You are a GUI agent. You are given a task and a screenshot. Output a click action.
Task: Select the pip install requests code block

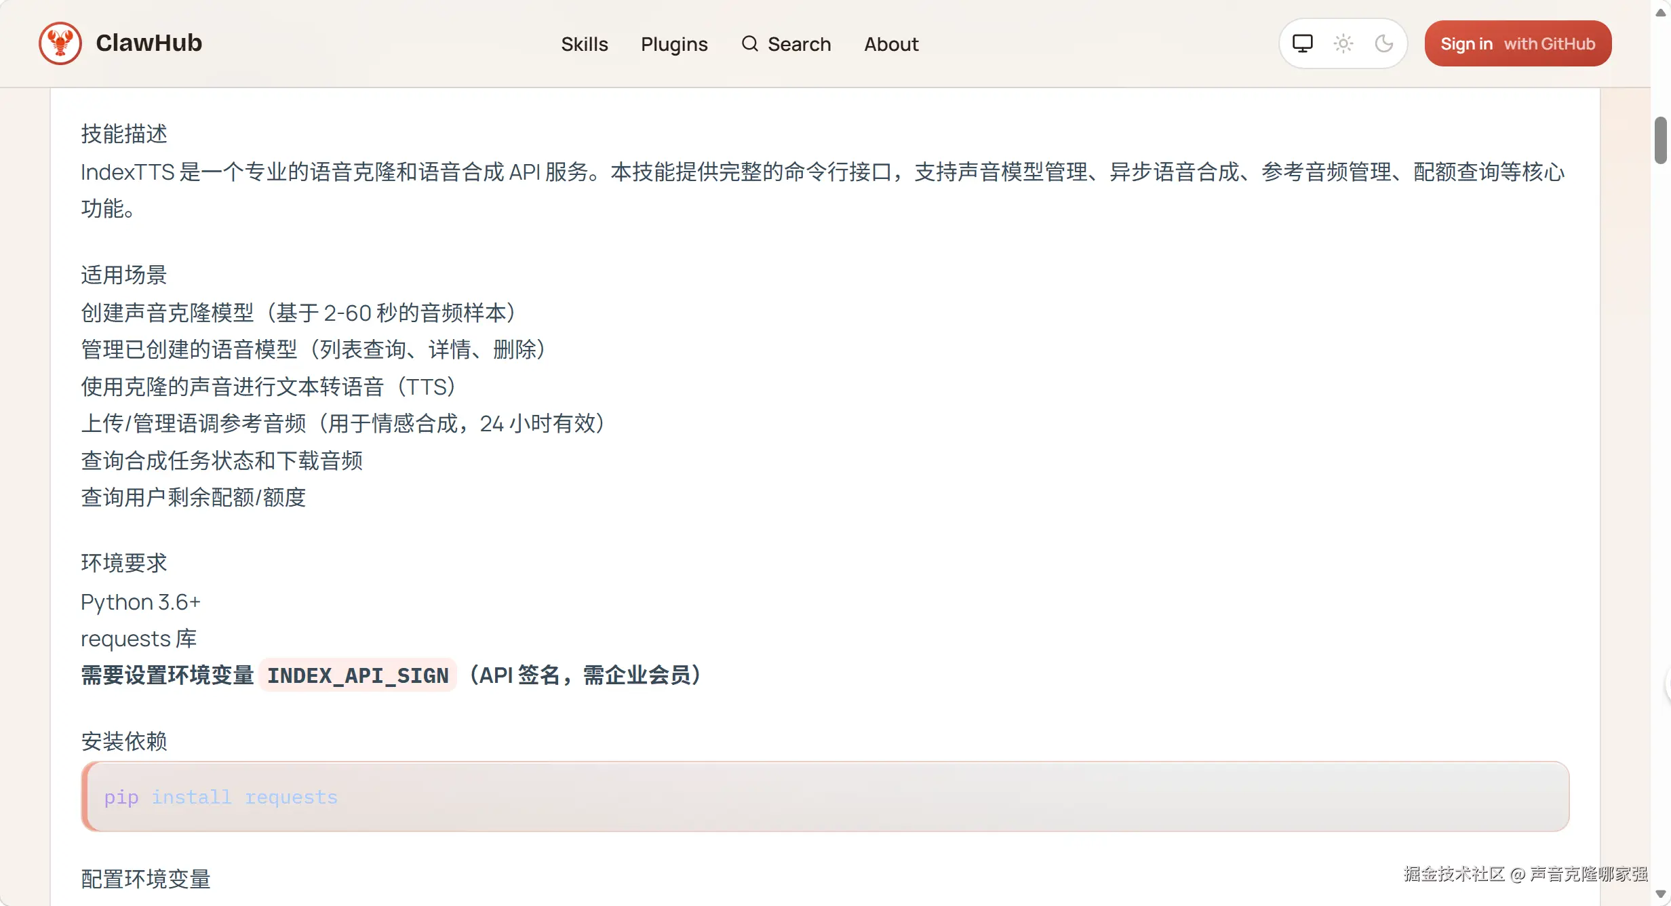(x=220, y=797)
